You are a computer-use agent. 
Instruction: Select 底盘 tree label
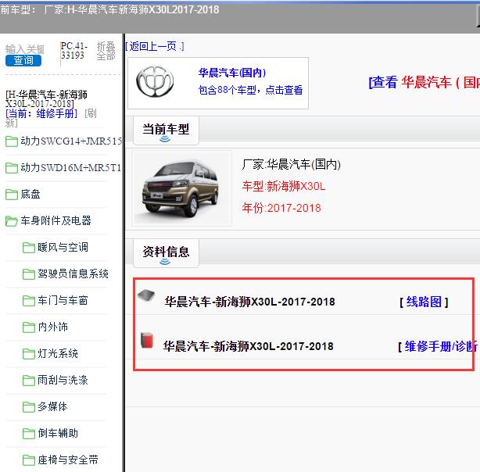[30, 194]
